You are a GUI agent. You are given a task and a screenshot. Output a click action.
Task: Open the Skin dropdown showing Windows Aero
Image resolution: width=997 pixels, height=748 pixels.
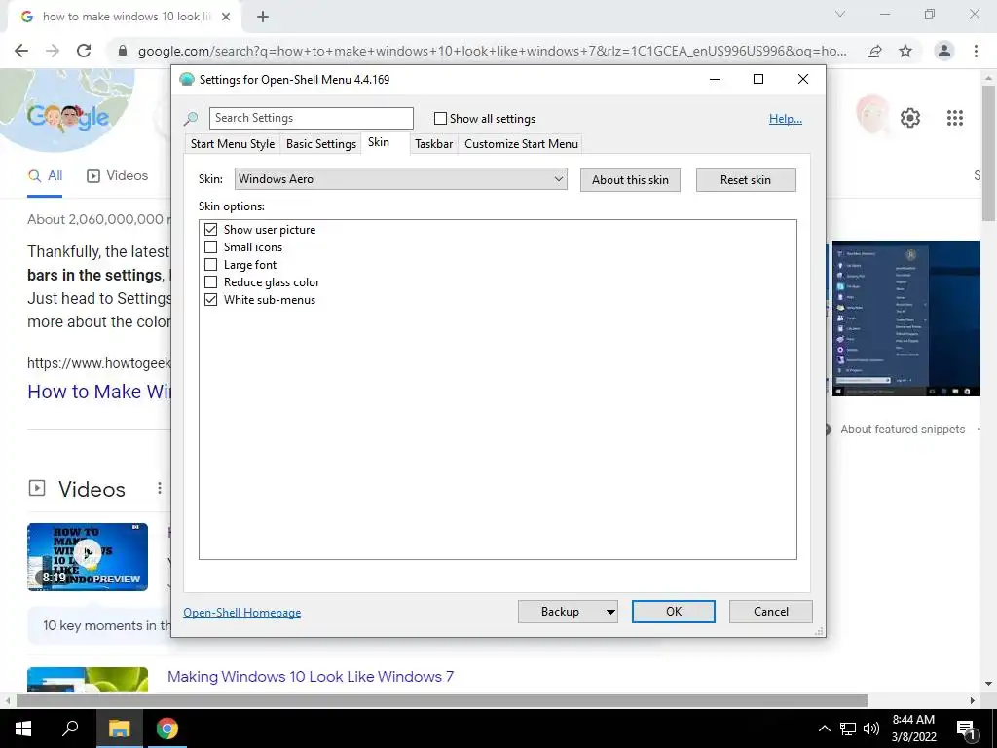400,179
